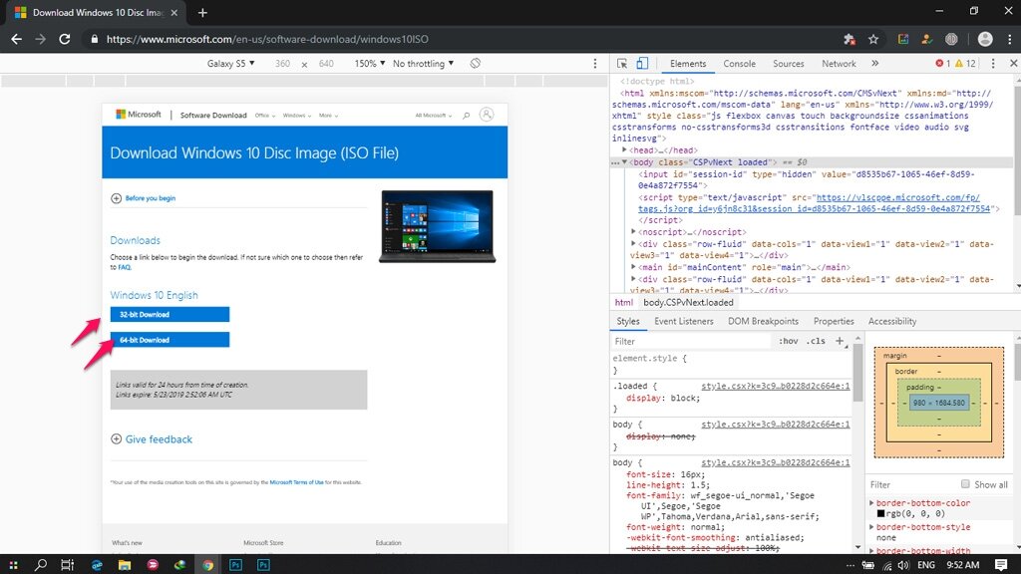Open the Properties tab
Viewport: 1021px width, 574px height.
coord(834,321)
